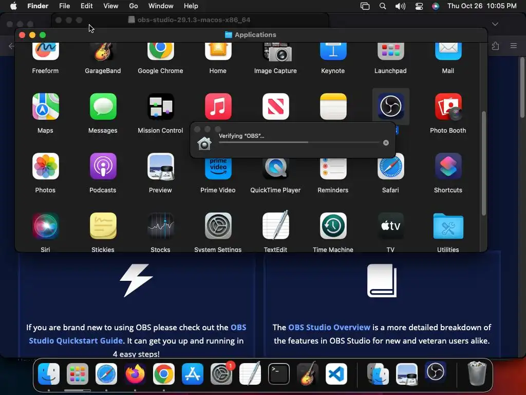Open the Freeform app icon
Screen dimensions: 526x395
(45, 51)
